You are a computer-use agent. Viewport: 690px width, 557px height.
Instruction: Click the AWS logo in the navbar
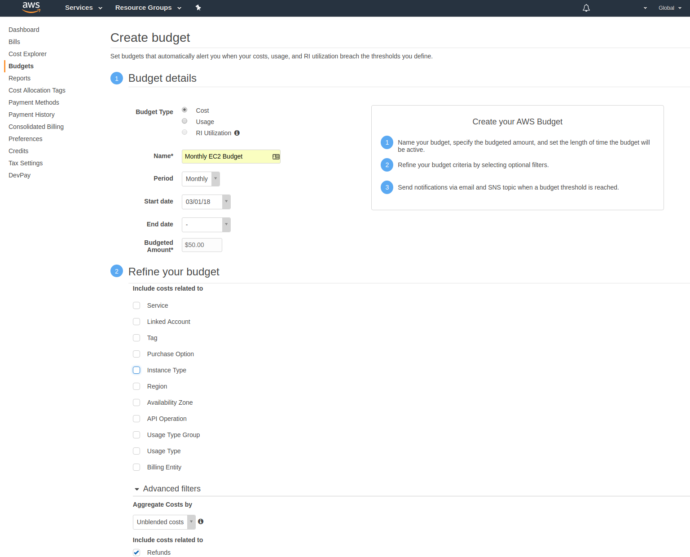pos(31,8)
